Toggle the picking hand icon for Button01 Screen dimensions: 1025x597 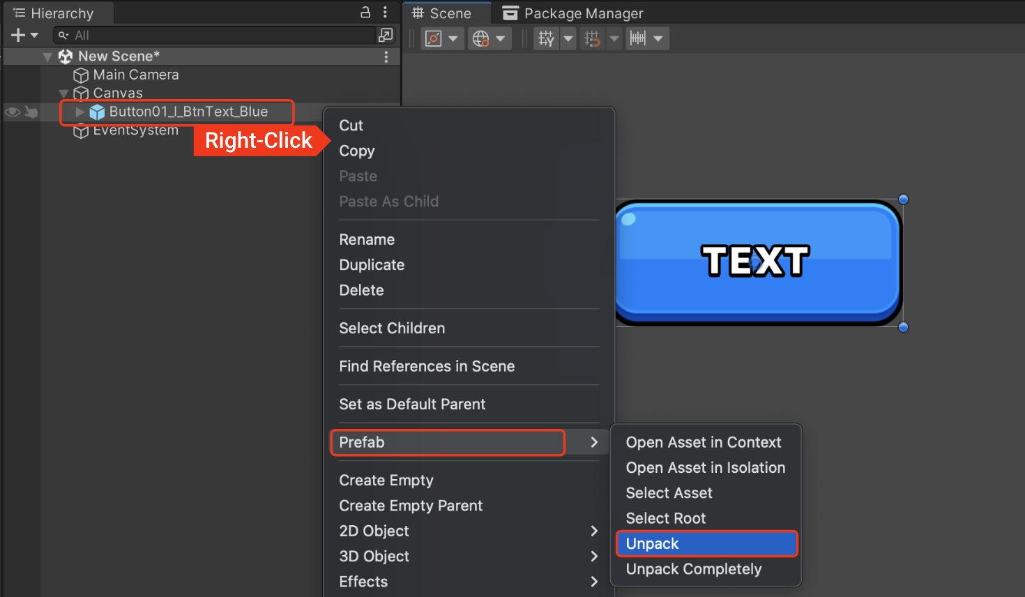click(x=31, y=112)
